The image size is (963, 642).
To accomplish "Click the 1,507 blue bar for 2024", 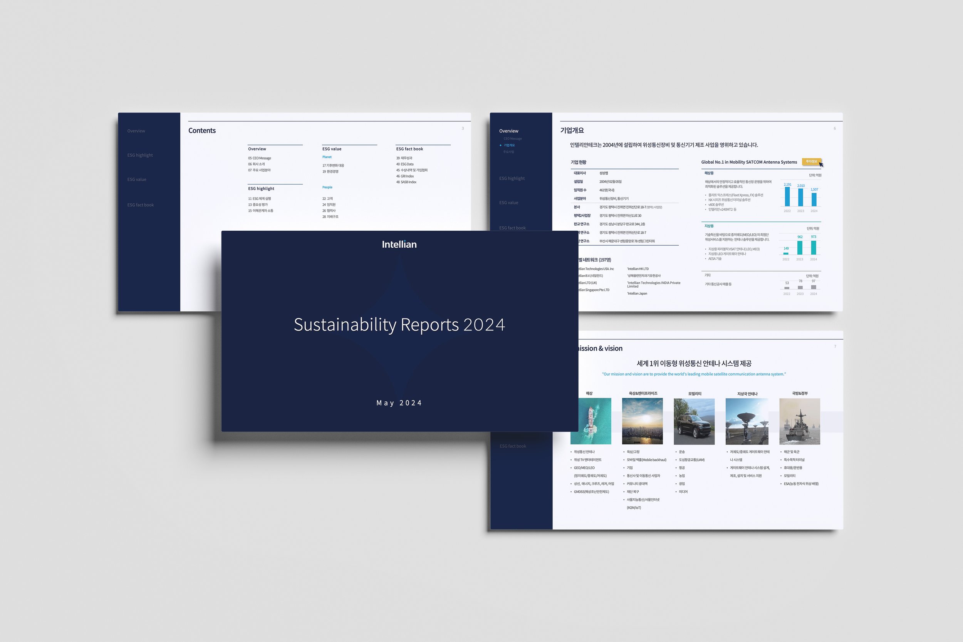I will [x=814, y=199].
